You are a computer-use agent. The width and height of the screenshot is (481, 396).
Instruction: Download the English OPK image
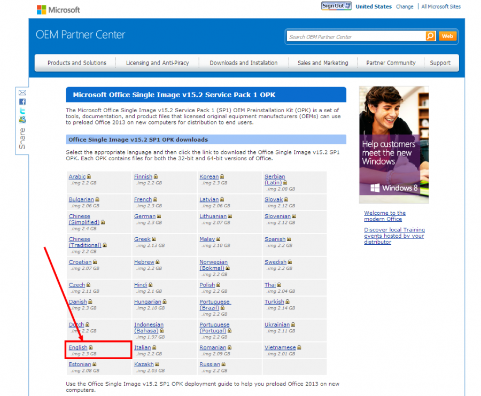[x=78, y=347]
